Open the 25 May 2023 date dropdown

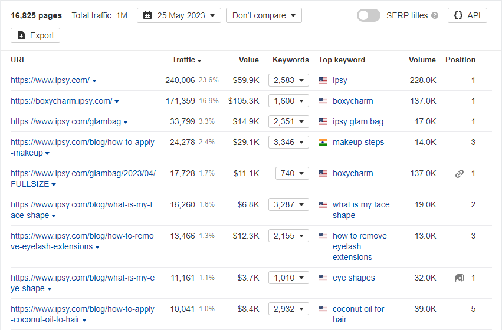point(179,15)
